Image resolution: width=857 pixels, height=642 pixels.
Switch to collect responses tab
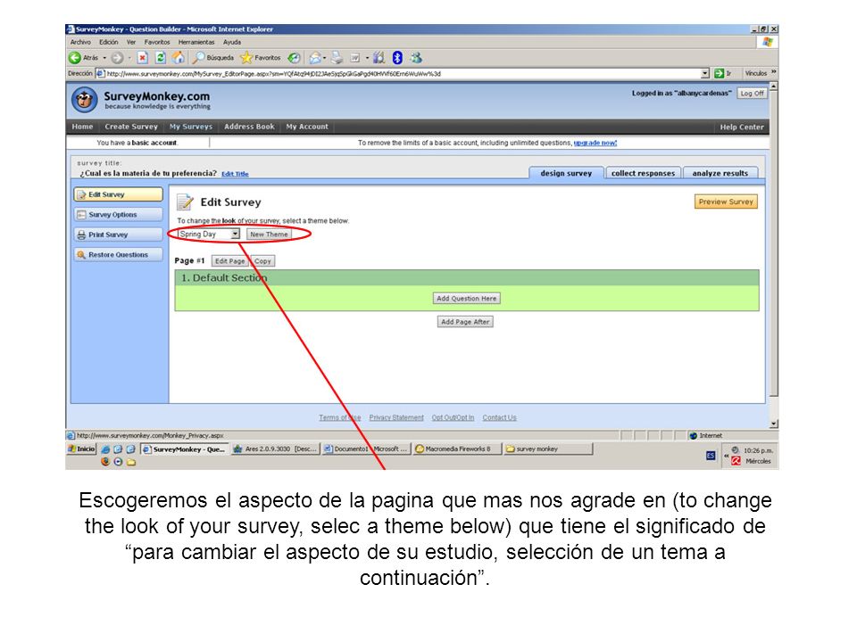click(x=644, y=173)
